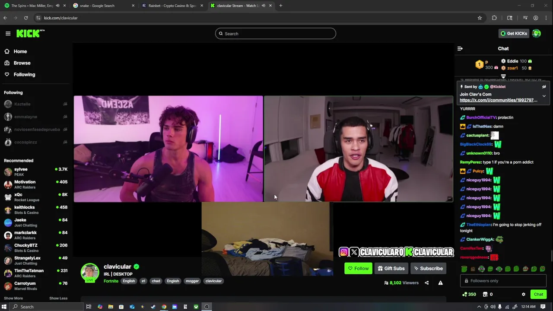Open Carrotyum Marvel Rivals channel
This screenshot has height=311, width=553.
pos(35,286)
